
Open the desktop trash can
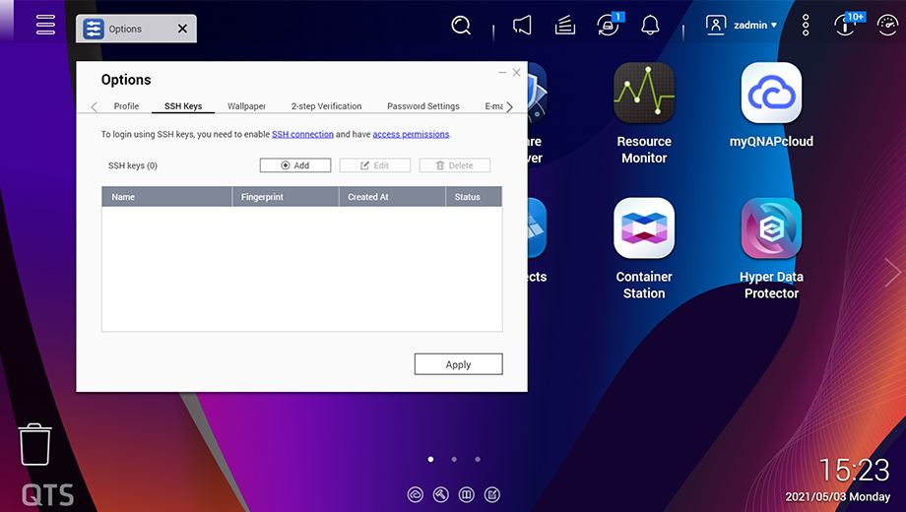pos(34,444)
